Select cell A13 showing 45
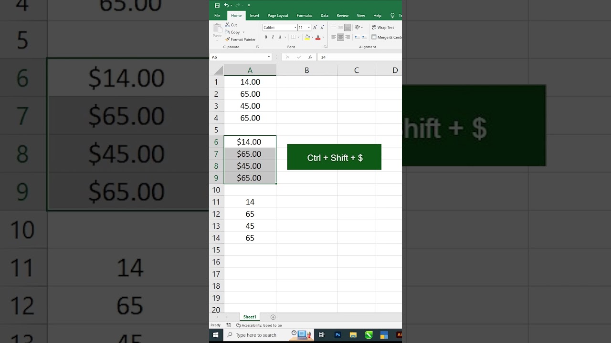The image size is (611, 343). pyautogui.click(x=250, y=226)
